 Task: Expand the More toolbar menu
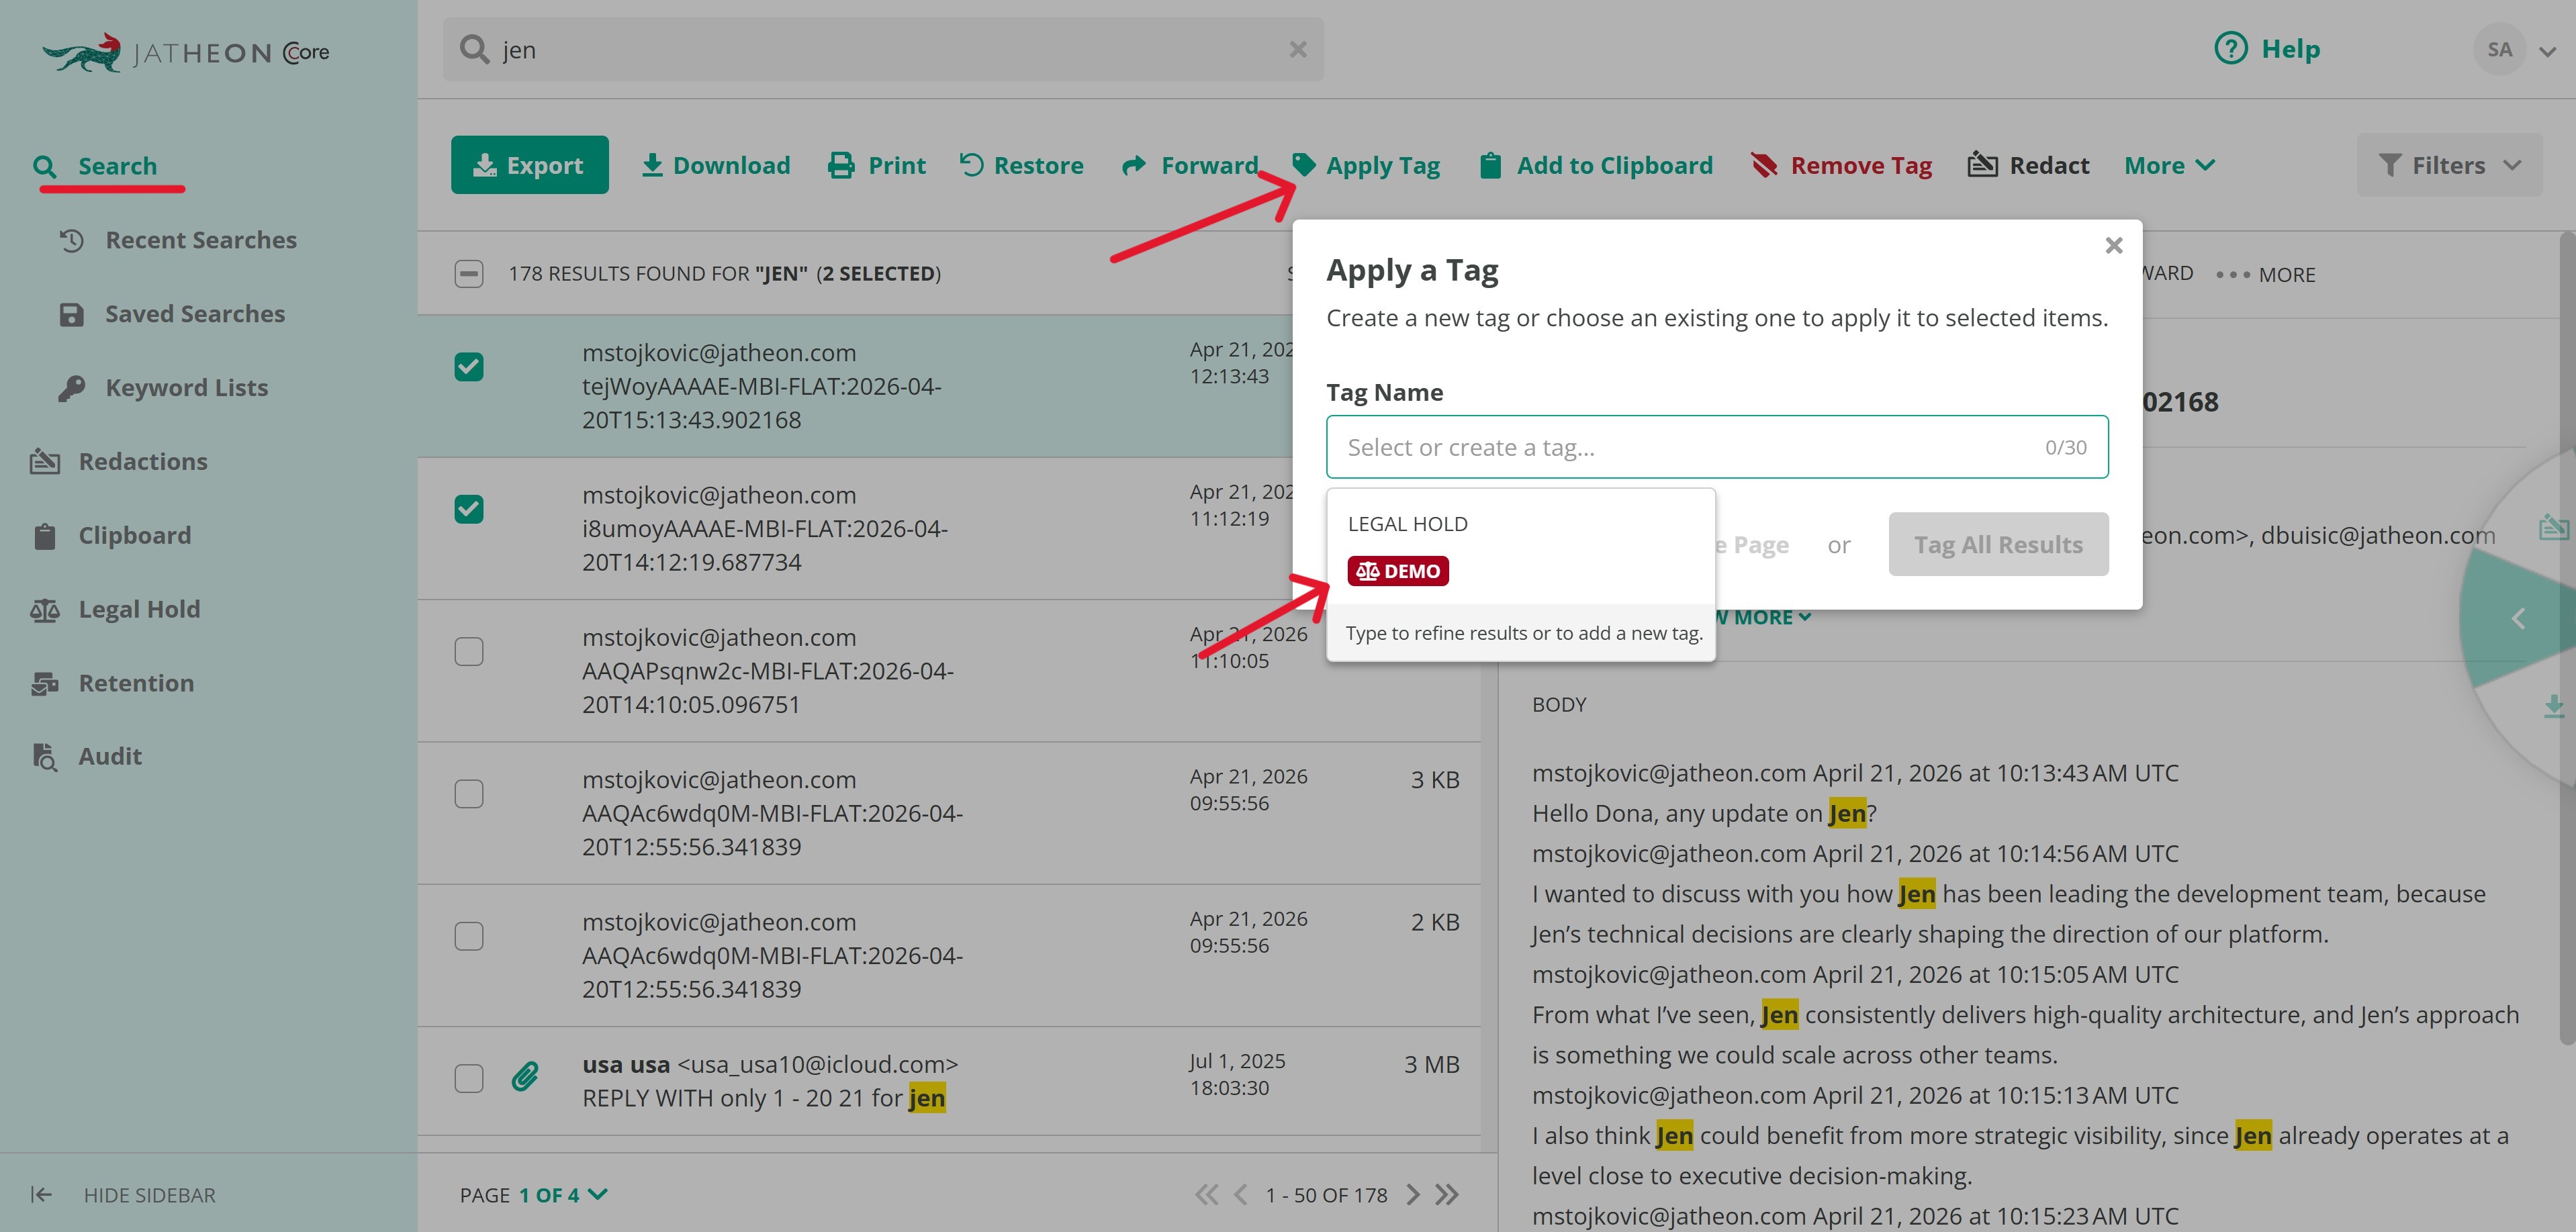(2169, 165)
